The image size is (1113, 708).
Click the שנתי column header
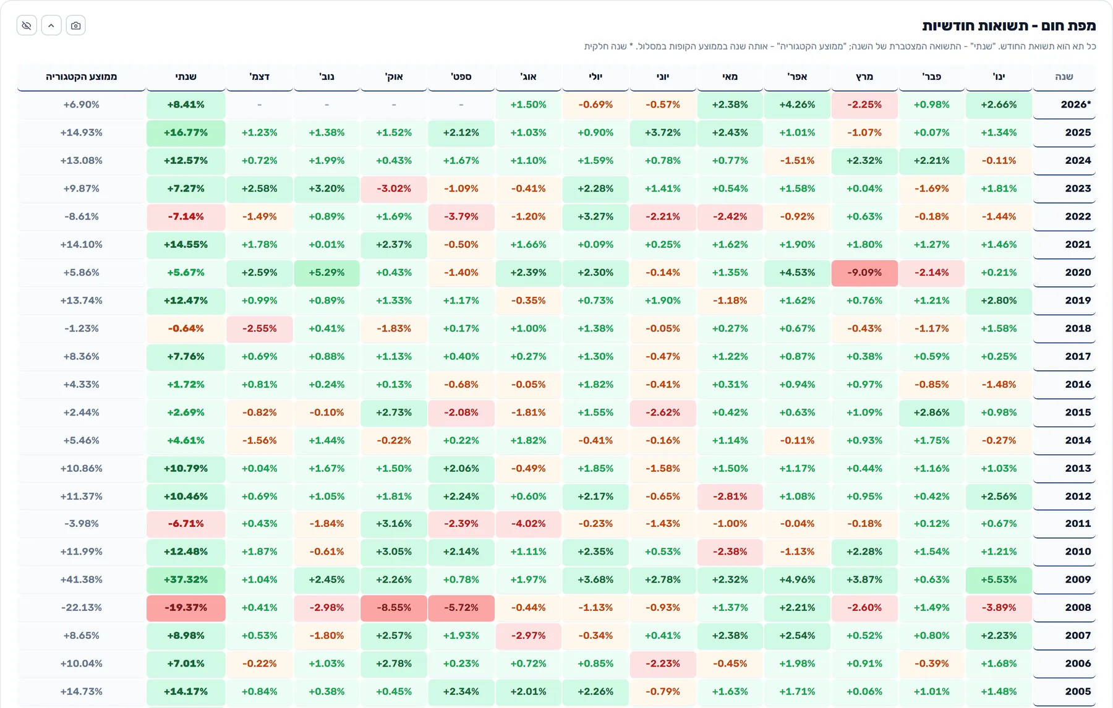pyautogui.click(x=185, y=77)
